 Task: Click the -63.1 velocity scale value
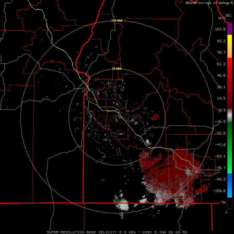[x=220, y=156]
